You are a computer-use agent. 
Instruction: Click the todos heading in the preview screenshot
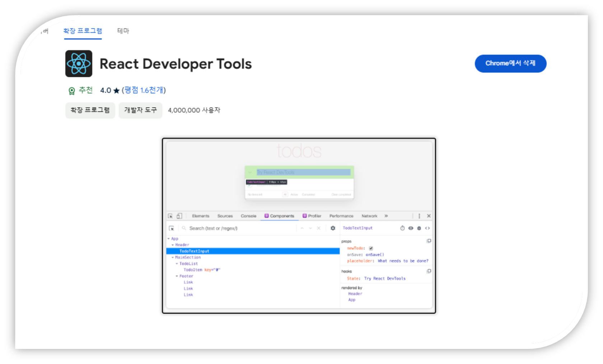point(299,151)
